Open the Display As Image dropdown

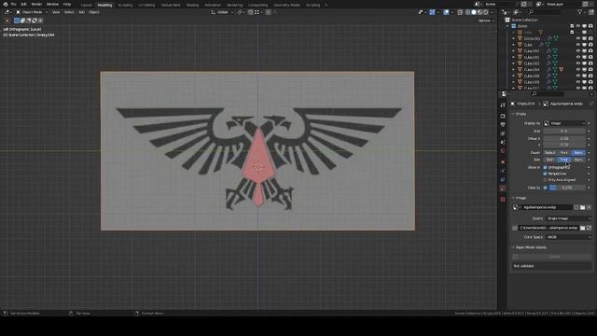564,123
